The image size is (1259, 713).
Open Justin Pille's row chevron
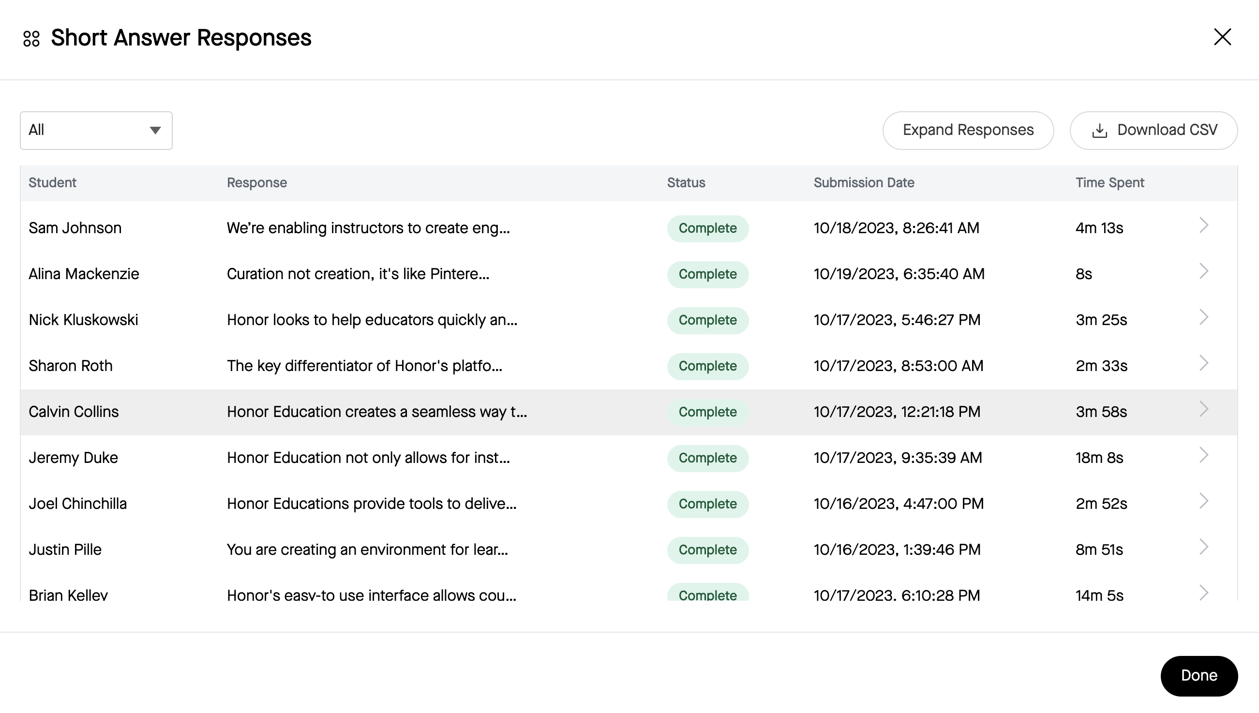click(1204, 547)
